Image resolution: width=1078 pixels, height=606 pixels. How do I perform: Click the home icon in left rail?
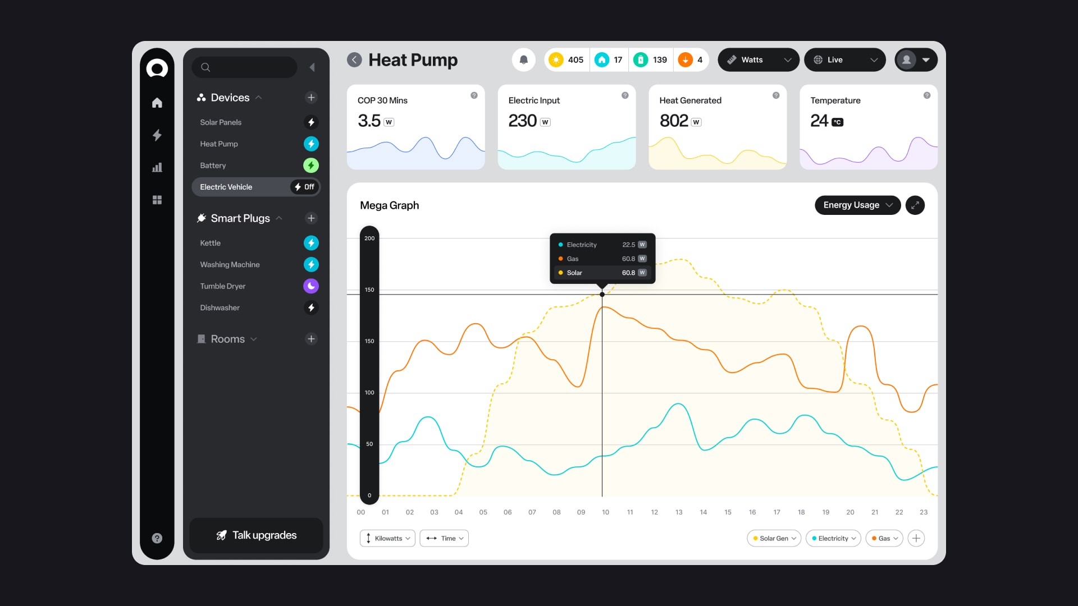point(157,103)
